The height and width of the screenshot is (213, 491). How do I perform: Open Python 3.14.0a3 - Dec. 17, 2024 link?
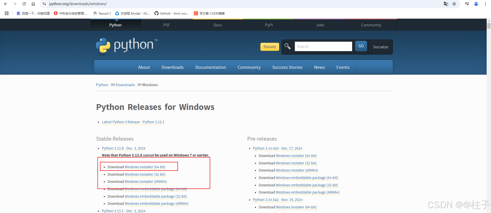click(x=277, y=148)
